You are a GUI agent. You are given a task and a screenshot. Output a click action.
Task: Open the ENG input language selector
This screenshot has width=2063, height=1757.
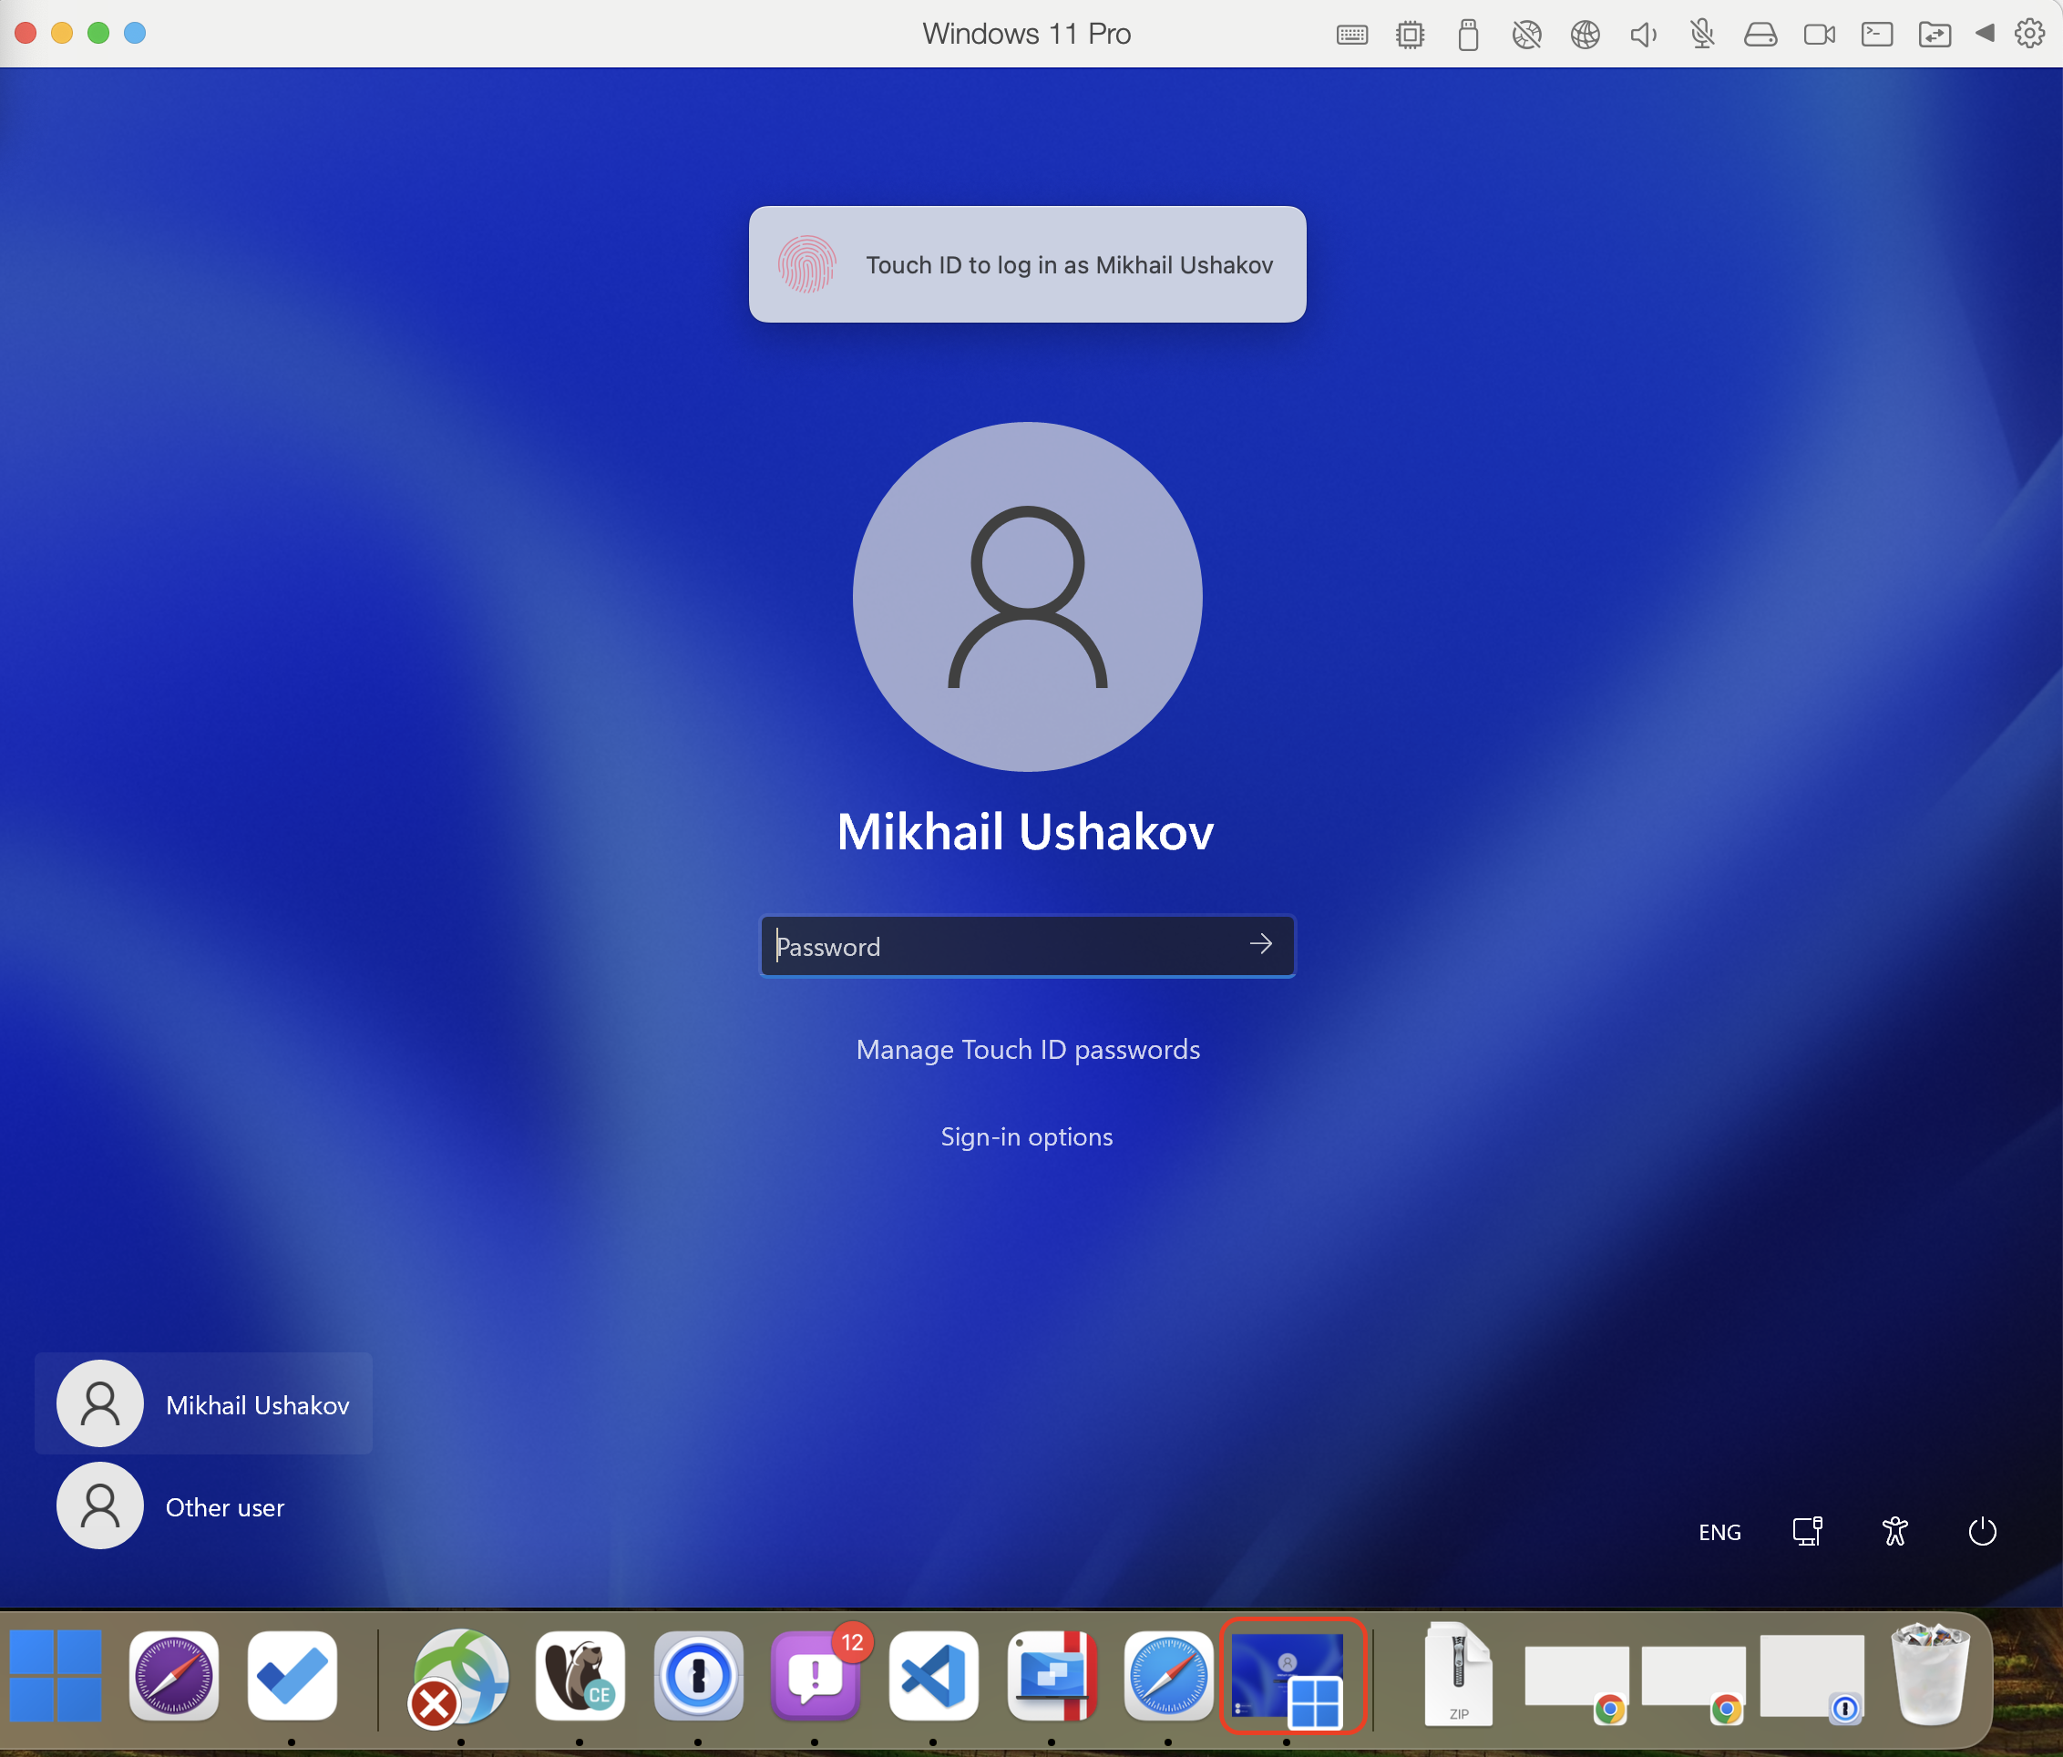1719,1532
